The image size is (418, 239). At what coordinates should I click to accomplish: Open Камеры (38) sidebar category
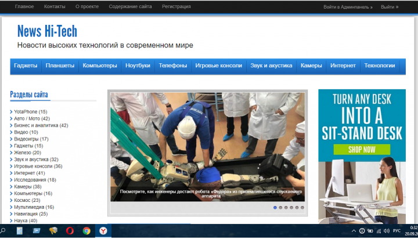(x=28, y=187)
